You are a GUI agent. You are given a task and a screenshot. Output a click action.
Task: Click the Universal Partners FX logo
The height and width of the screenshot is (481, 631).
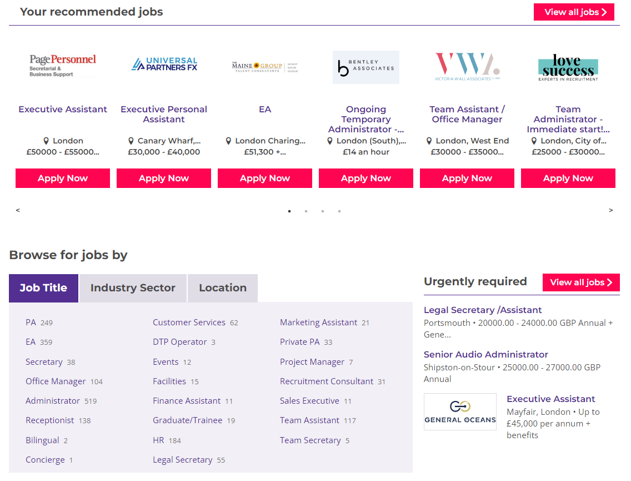click(164, 65)
